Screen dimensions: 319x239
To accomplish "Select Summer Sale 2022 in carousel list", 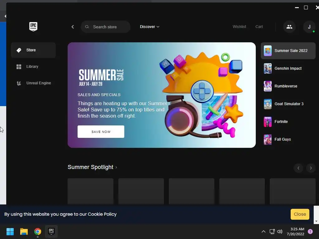I will (288, 51).
